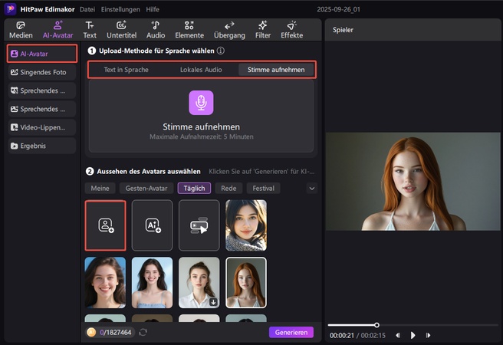Open the Effekte tool in top toolbar

(291, 29)
